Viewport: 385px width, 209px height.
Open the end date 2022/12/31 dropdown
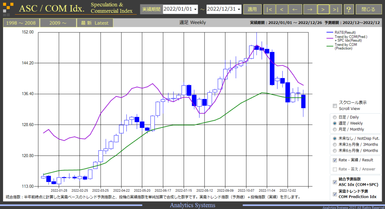click(x=224, y=9)
